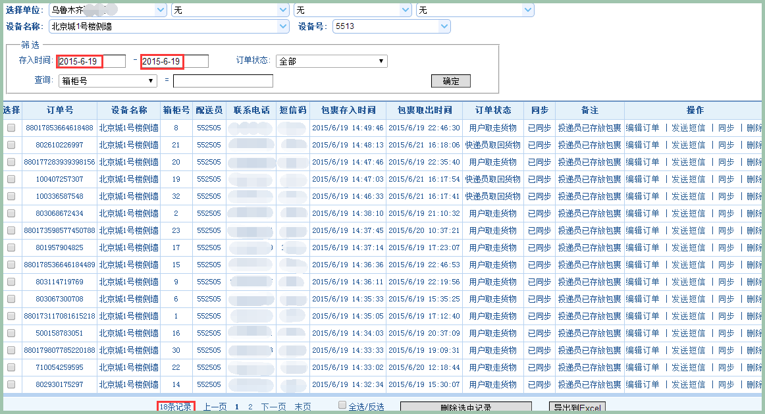The height and width of the screenshot is (414, 765).
Task: Open the 设备号 5513 dropdown
Action: click(444, 26)
